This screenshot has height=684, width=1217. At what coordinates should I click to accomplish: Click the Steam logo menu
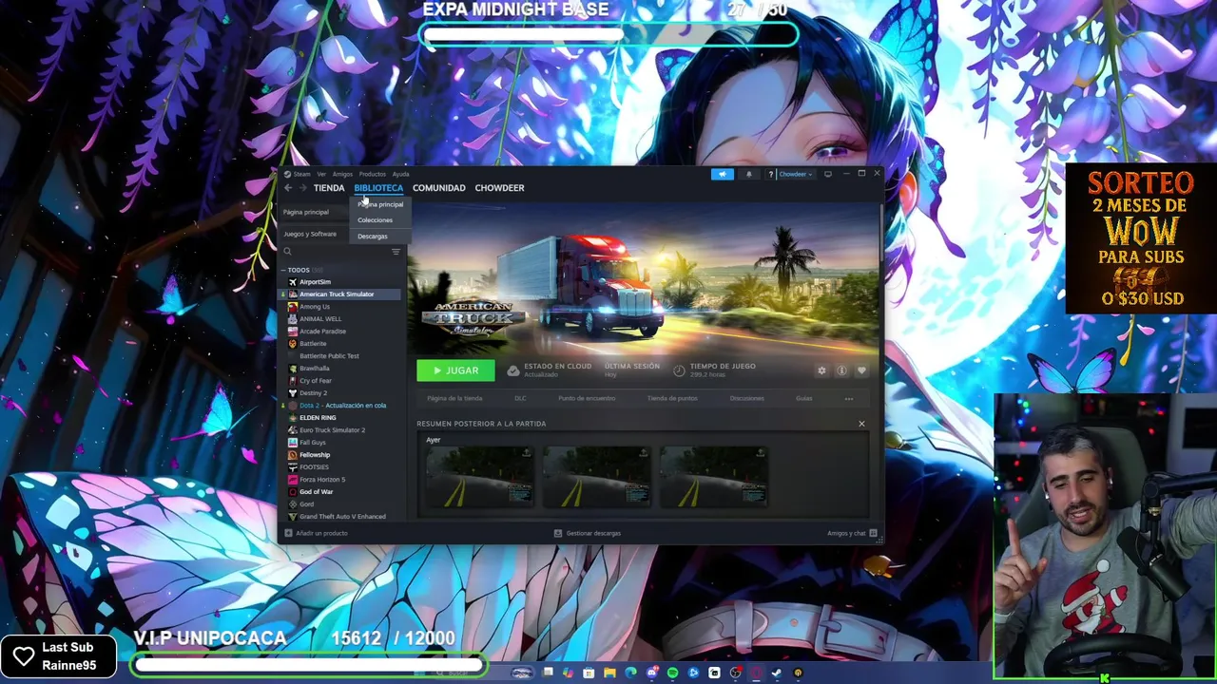pos(298,174)
